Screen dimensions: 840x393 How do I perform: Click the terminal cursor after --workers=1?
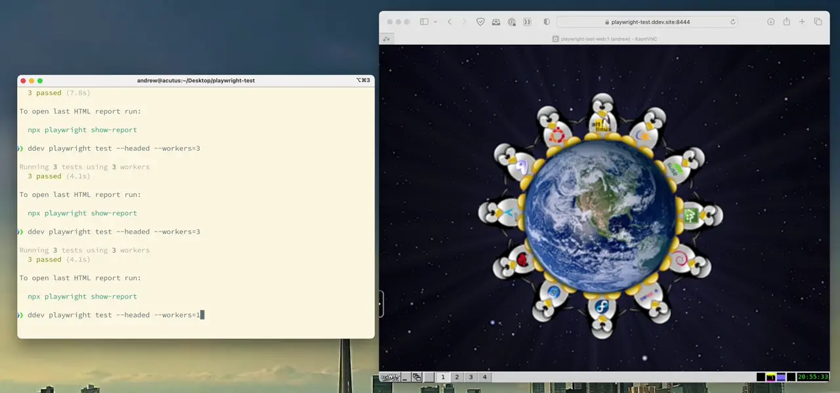pyautogui.click(x=202, y=315)
